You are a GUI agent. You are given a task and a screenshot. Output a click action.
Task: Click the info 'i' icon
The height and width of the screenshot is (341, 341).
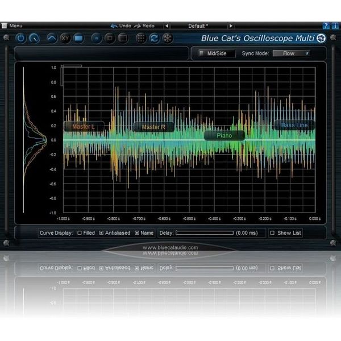point(335,26)
